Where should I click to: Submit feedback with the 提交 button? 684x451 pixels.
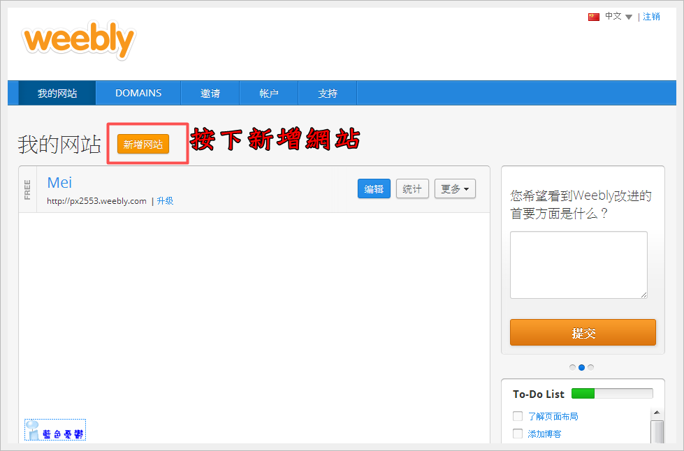[583, 332]
